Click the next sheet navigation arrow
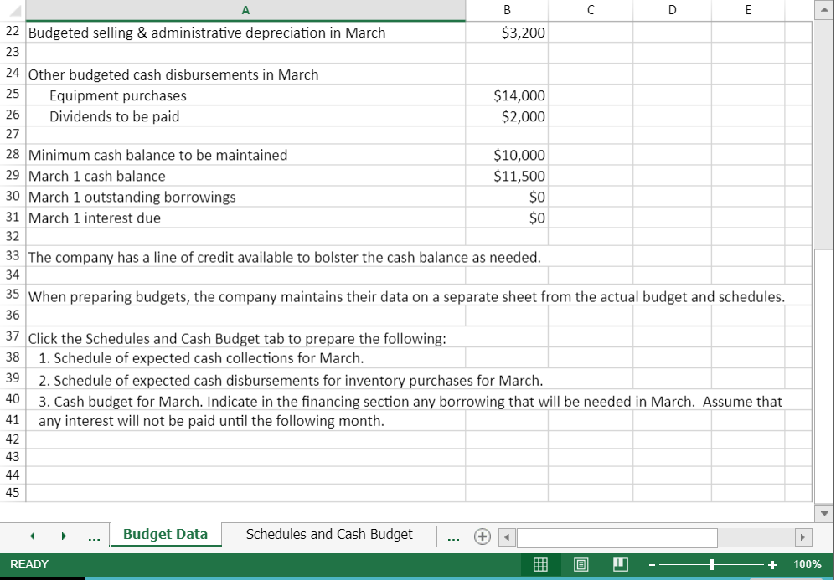 pos(64,535)
